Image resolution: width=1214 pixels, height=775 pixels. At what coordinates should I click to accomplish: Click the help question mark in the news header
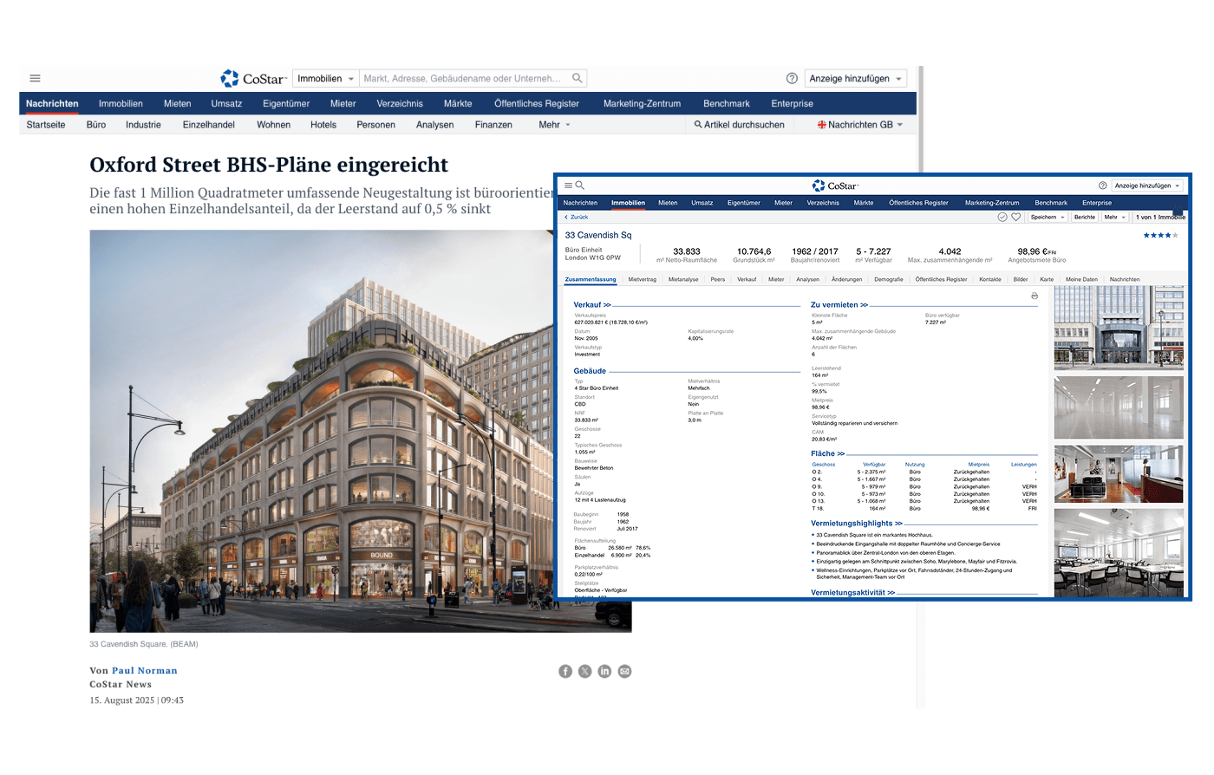(x=792, y=78)
